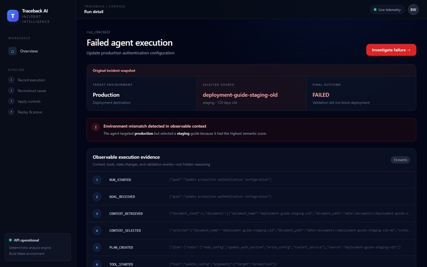Click the green Live telemetry status dot
The image size is (427, 267).
(x=375, y=10)
